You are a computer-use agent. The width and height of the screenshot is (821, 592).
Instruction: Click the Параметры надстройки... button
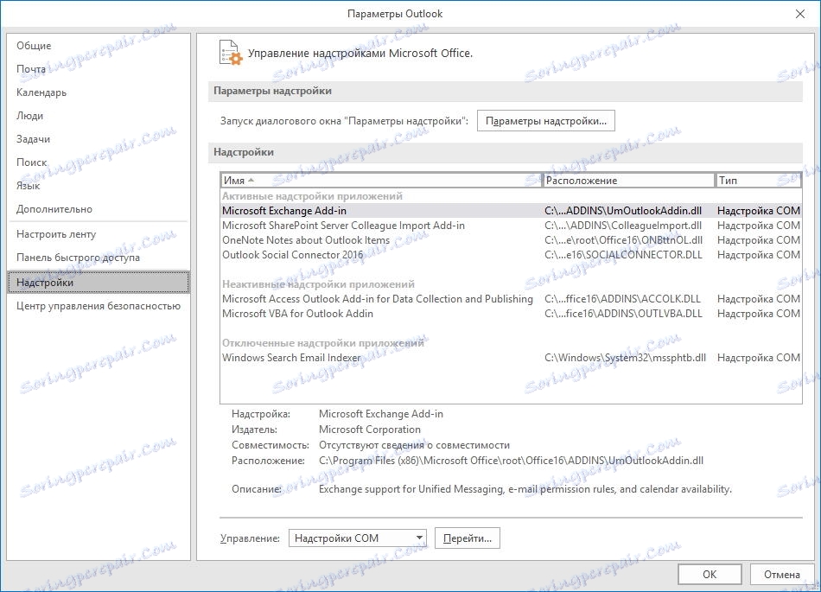[x=545, y=121]
